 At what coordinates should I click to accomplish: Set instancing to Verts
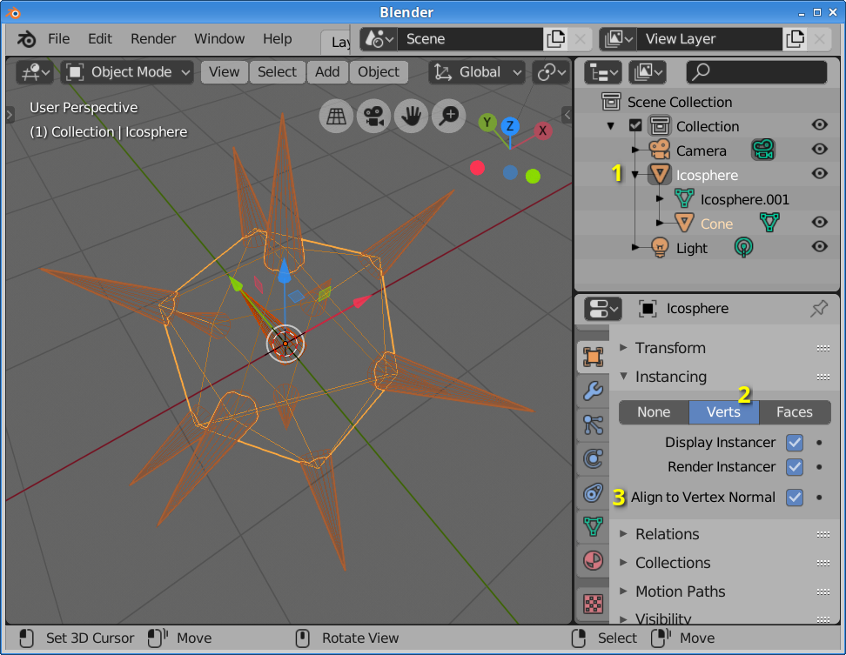(723, 411)
